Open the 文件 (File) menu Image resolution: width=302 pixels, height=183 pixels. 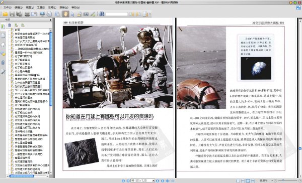click(x=7, y=8)
